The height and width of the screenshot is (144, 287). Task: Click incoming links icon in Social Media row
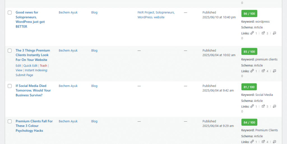274,106
